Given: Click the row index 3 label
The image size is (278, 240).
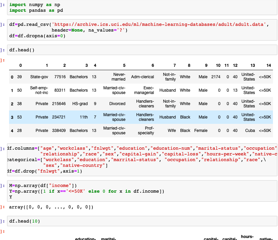Looking at the screenshot, I should pos(12,117).
